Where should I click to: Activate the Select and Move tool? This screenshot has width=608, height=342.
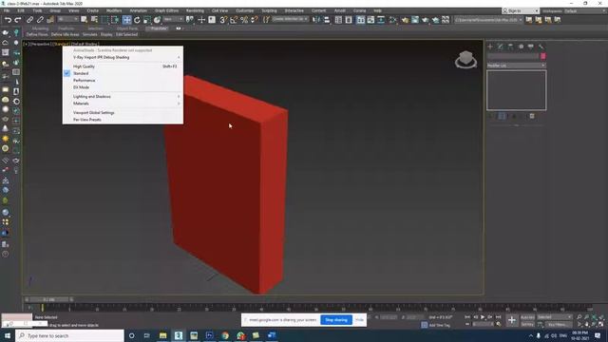click(126, 19)
